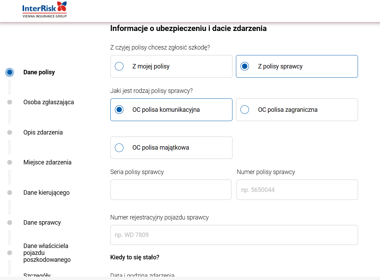
Task: Click the Numer rejestracyjny pojazdu sprawcy field
Action: coord(234,235)
